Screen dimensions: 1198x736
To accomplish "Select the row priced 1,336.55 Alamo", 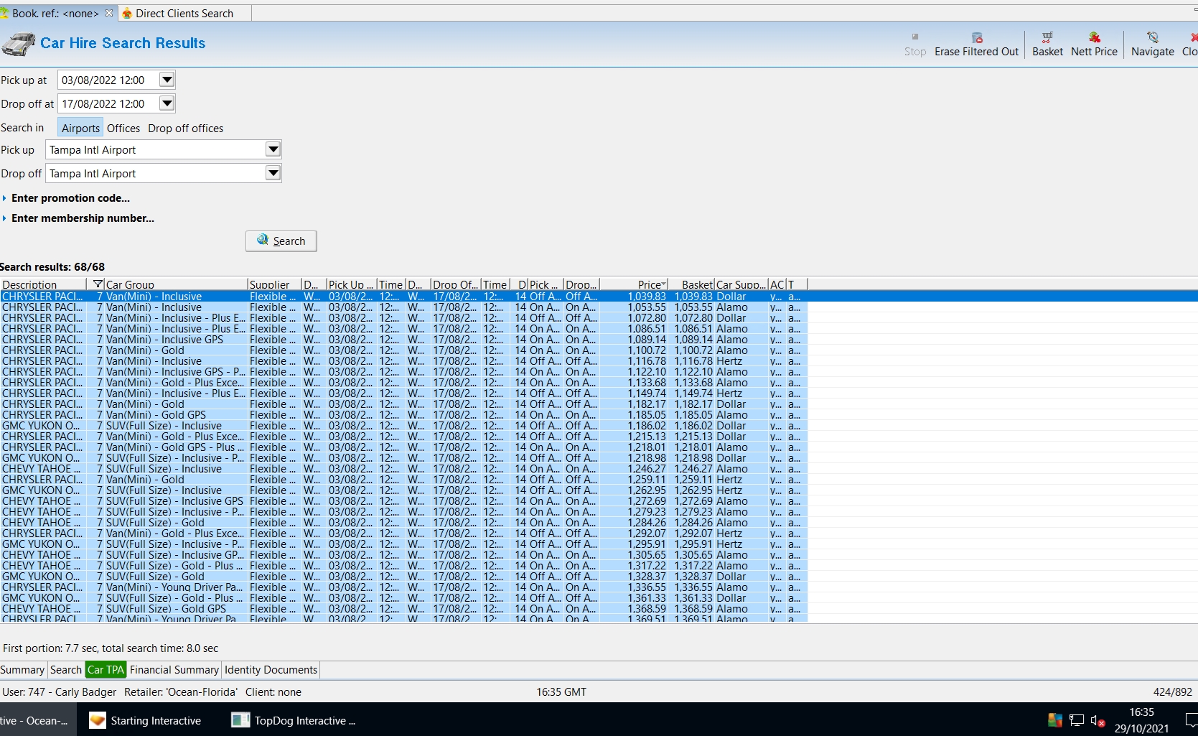I will [x=403, y=587].
